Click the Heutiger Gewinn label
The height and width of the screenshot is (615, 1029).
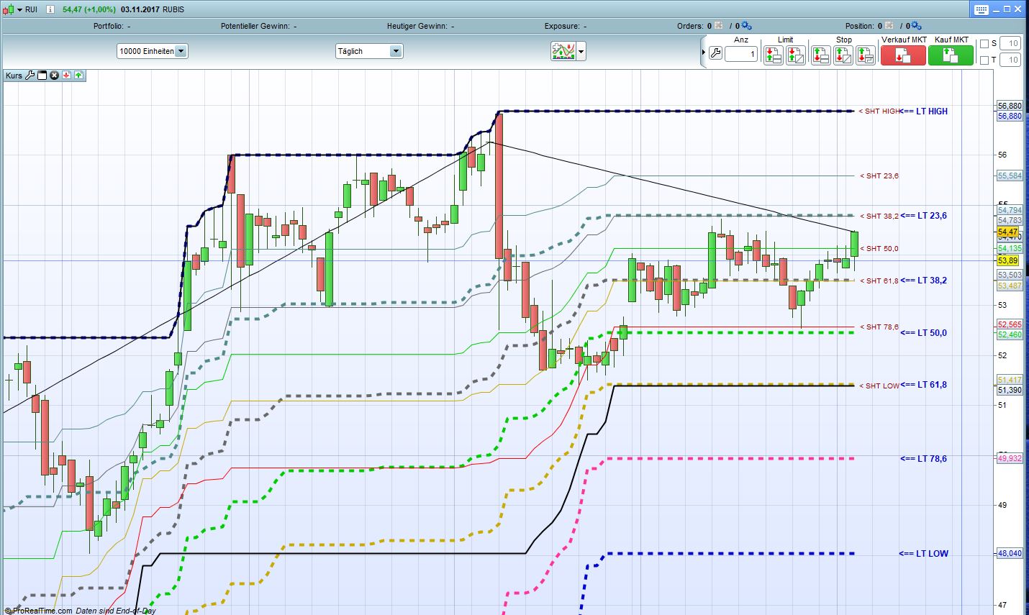click(x=417, y=26)
